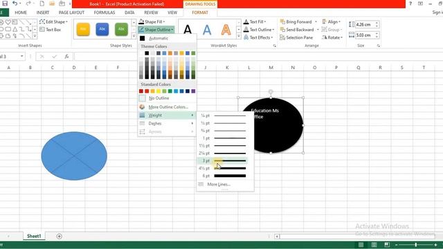Apply the black WordArt A style
Viewport: 443px width, 249px height.
[188, 29]
